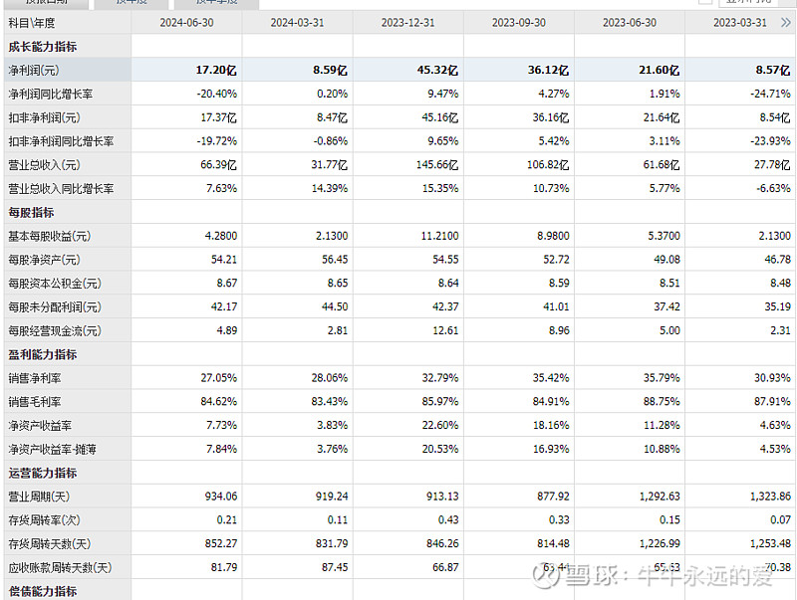The width and height of the screenshot is (797, 600).
Task: Click the growth rate cell -24.71%
Action: [770, 94]
